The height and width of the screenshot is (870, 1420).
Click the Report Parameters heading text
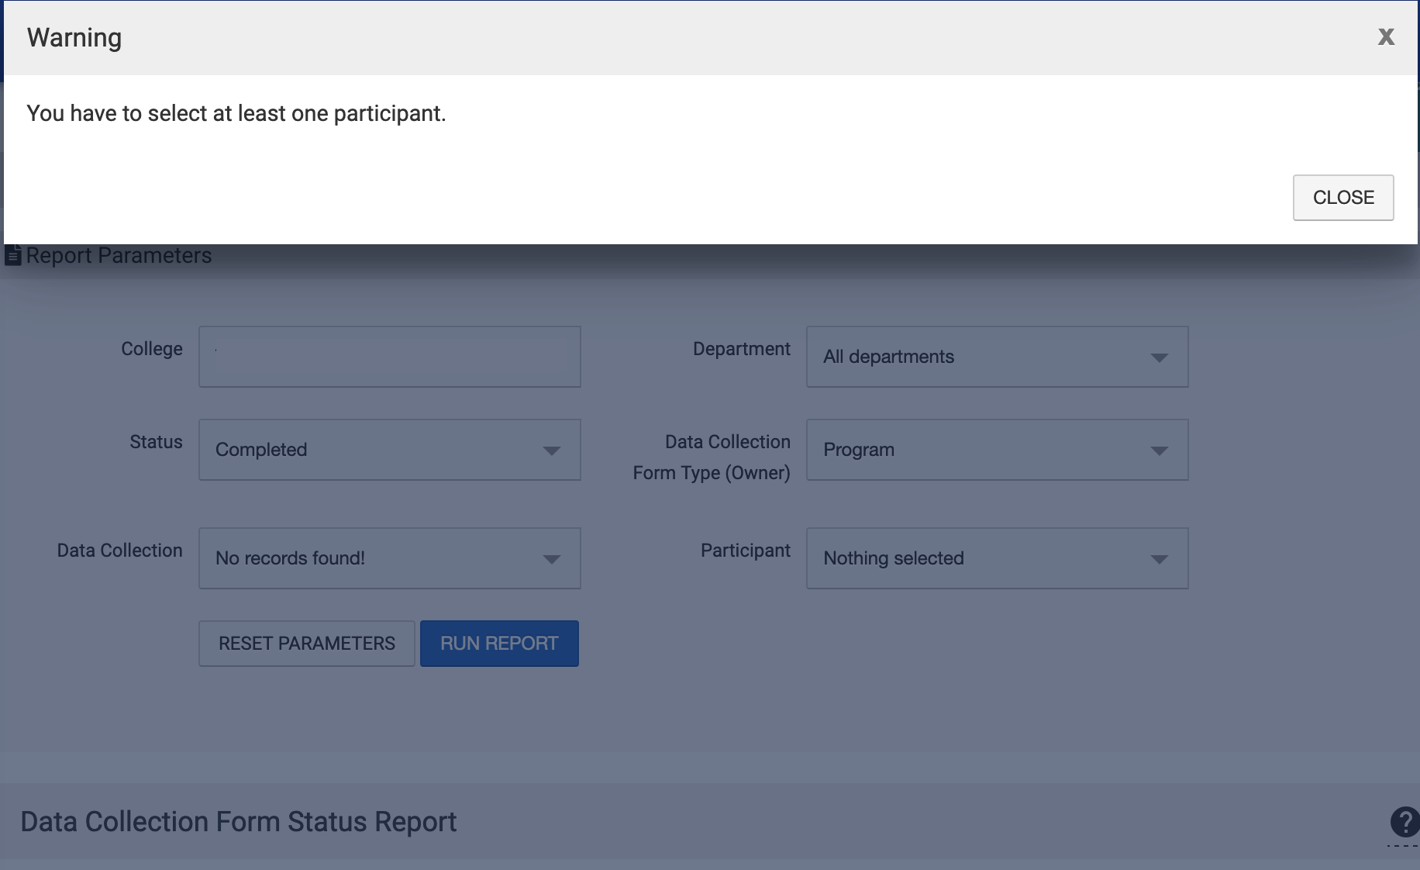(x=119, y=255)
